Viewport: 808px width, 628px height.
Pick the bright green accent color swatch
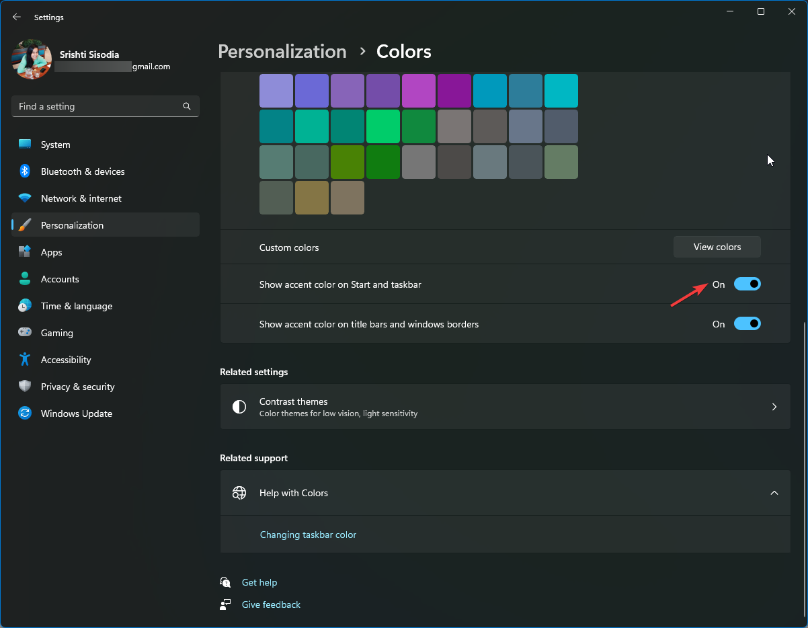pyautogui.click(x=383, y=126)
